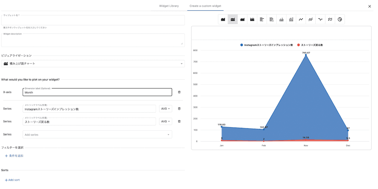This screenshot has width=378, height=189.
Task: Select the vertical column chart icon
Action: click(281, 19)
